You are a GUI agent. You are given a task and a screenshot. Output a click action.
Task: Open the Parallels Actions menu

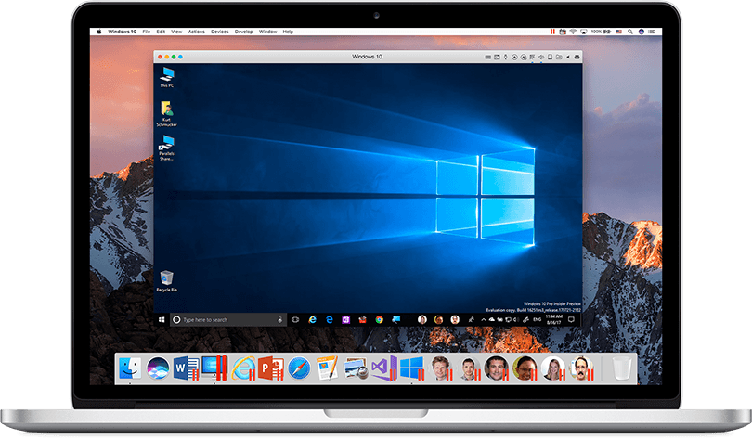click(x=196, y=32)
